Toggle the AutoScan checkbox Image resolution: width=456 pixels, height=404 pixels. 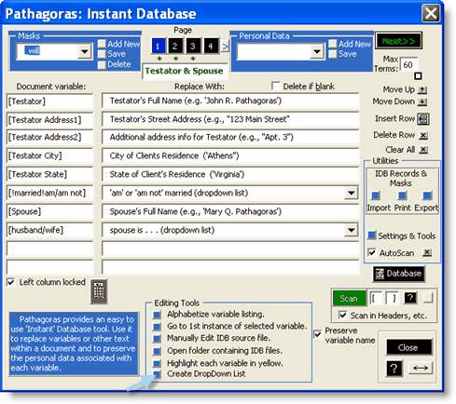pyautogui.click(x=371, y=252)
